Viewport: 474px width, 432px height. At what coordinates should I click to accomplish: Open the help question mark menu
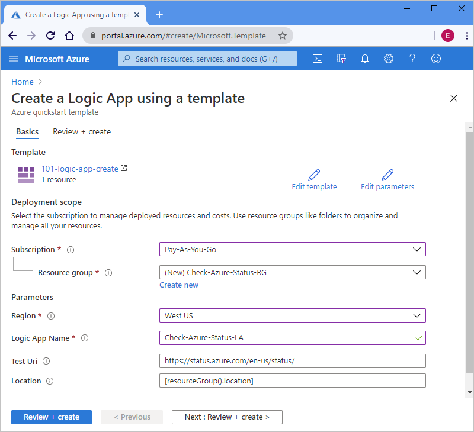pos(412,59)
